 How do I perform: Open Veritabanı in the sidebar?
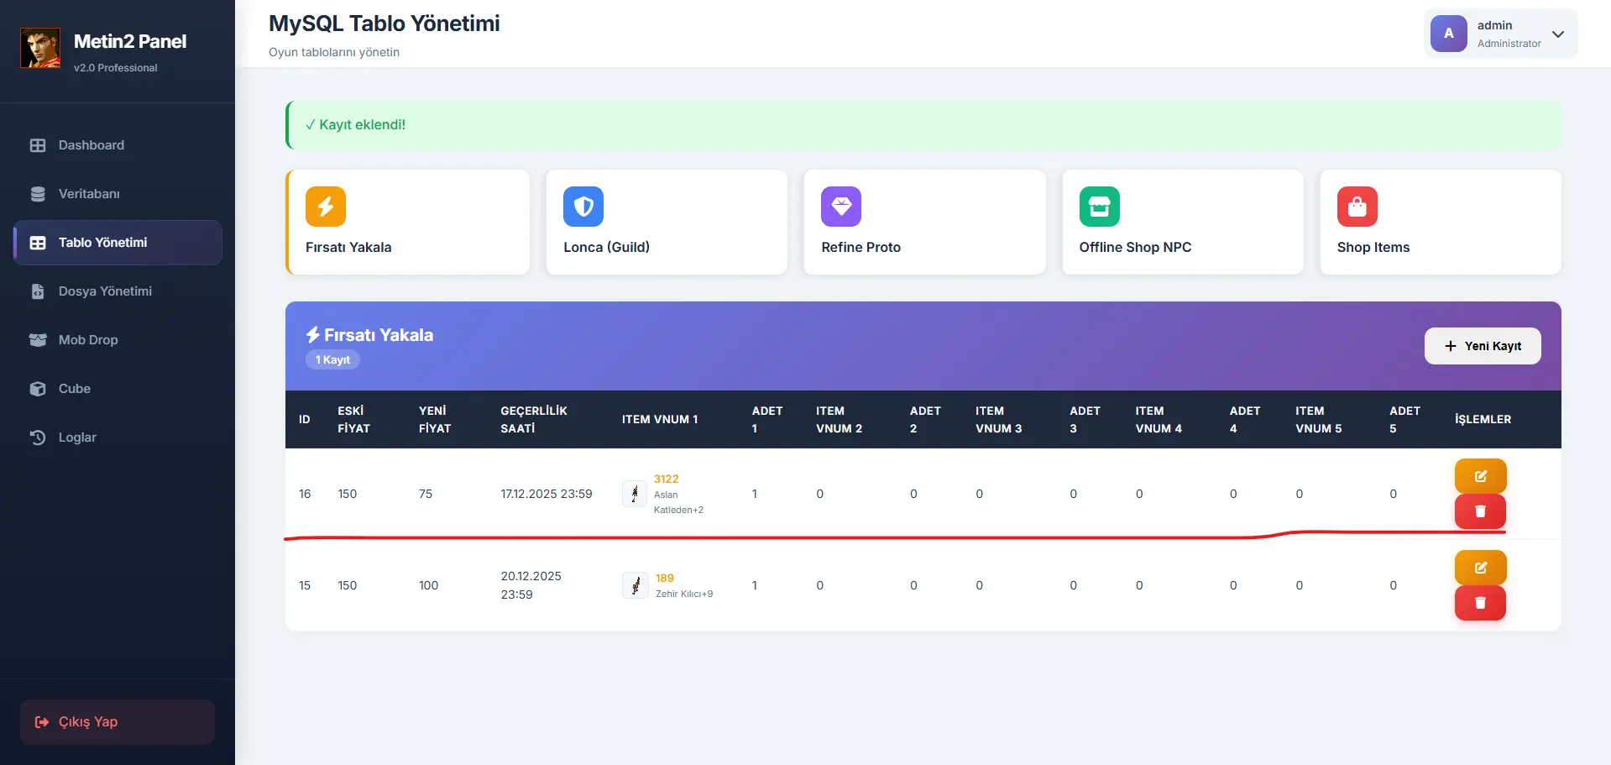point(89,194)
